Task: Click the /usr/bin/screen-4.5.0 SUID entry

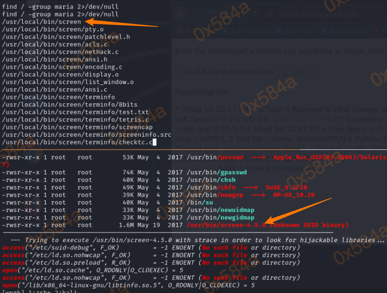Action: [226, 225]
